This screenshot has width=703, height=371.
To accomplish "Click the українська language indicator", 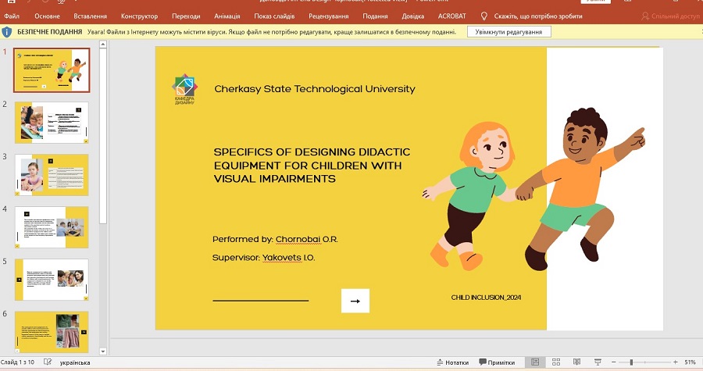I will [x=75, y=362].
